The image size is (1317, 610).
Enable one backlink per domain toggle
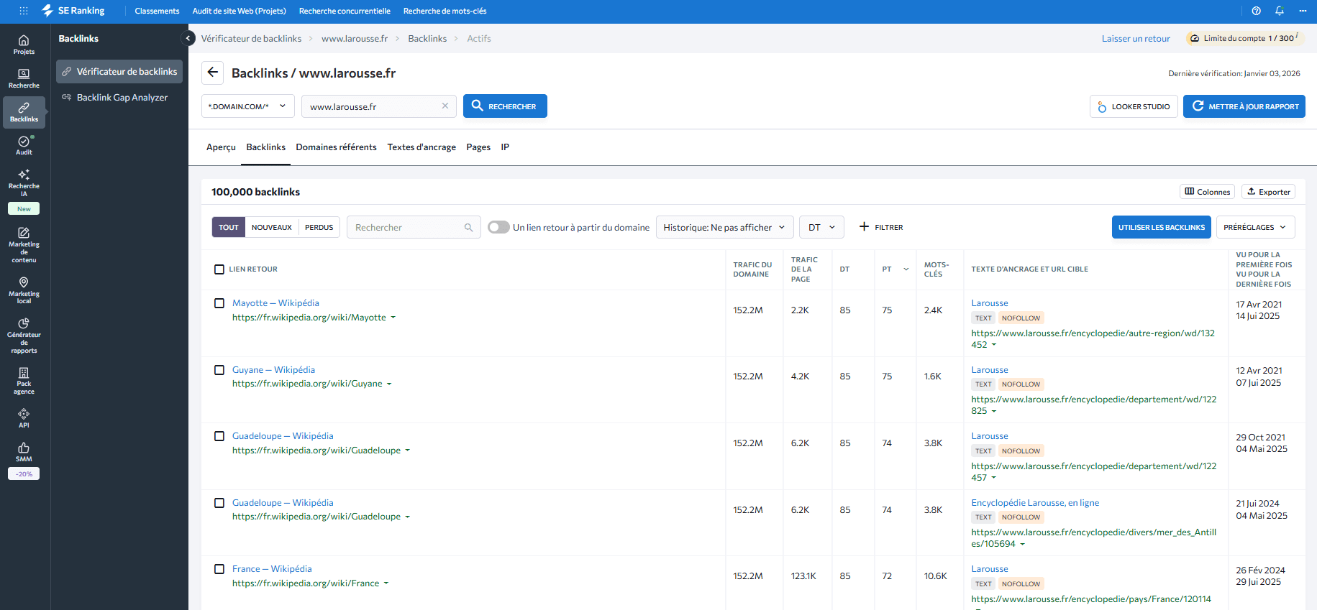click(x=498, y=227)
